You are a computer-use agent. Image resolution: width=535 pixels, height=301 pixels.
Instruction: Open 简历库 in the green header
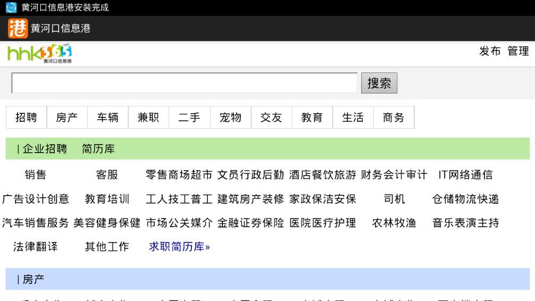(x=98, y=149)
